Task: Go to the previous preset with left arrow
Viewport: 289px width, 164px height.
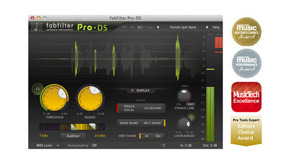Action: [158, 27]
